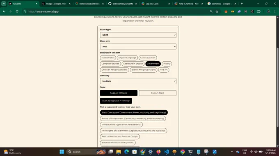Viewport: 279px width, 156px height.
Task: Open the Extensions puzzle-piece menu
Action: click(x=259, y=11)
